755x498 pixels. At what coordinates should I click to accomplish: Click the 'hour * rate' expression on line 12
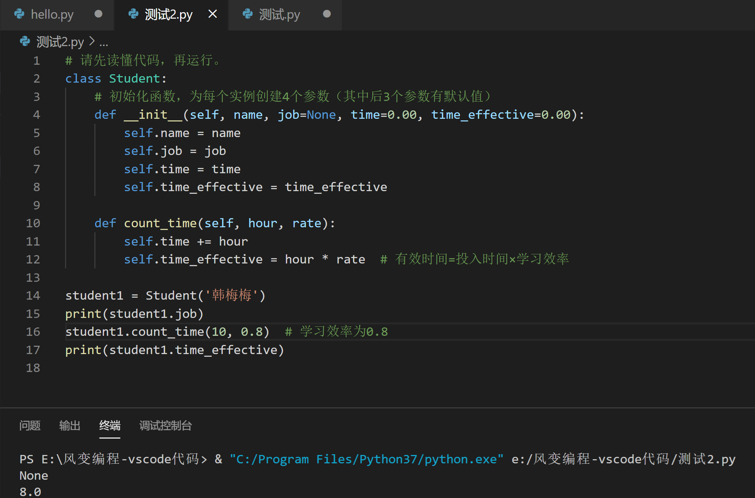[x=325, y=259]
